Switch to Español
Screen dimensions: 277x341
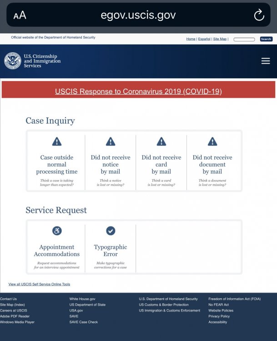tap(204, 39)
